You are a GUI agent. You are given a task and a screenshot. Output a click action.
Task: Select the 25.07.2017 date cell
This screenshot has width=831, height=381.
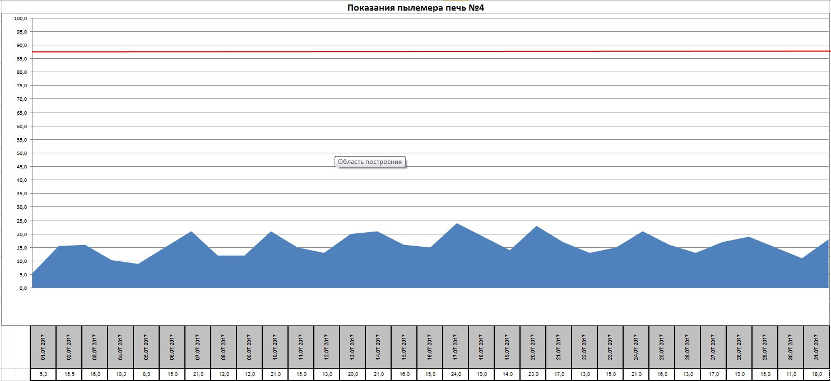point(662,347)
